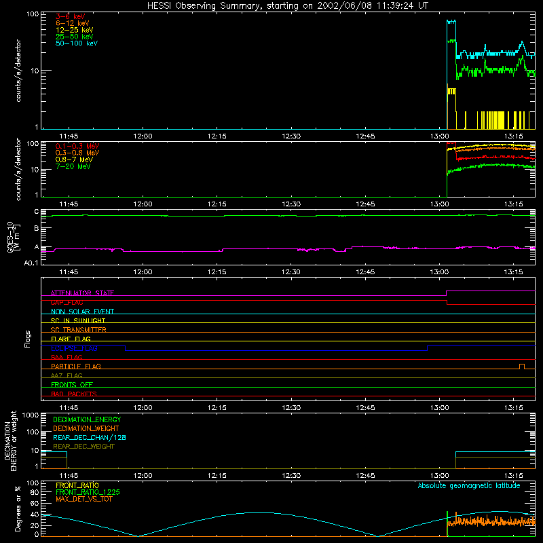This screenshot has width=543, height=543.
Task: Select the SC_TRANSMITTER flag label
Action: coord(78,330)
